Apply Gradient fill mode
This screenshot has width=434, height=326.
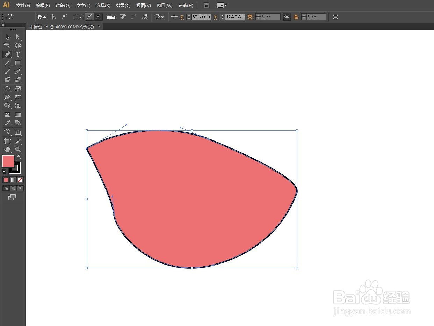click(13, 180)
